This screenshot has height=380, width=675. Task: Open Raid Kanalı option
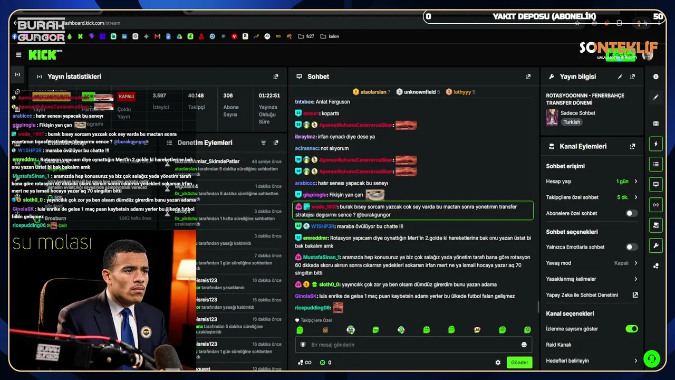coord(559,345)
